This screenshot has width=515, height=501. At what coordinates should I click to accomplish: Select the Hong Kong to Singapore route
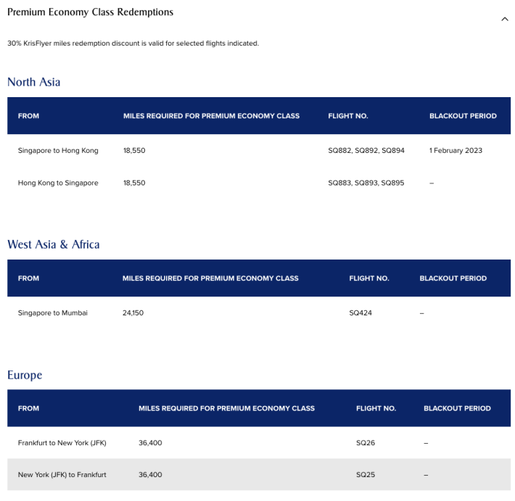pyautogui.click(x=58, y=183)
